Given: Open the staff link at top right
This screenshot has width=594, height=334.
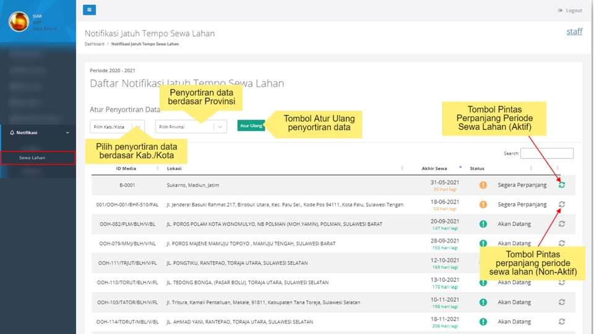Looking at the screenshot, I should (x=574, y=32).
